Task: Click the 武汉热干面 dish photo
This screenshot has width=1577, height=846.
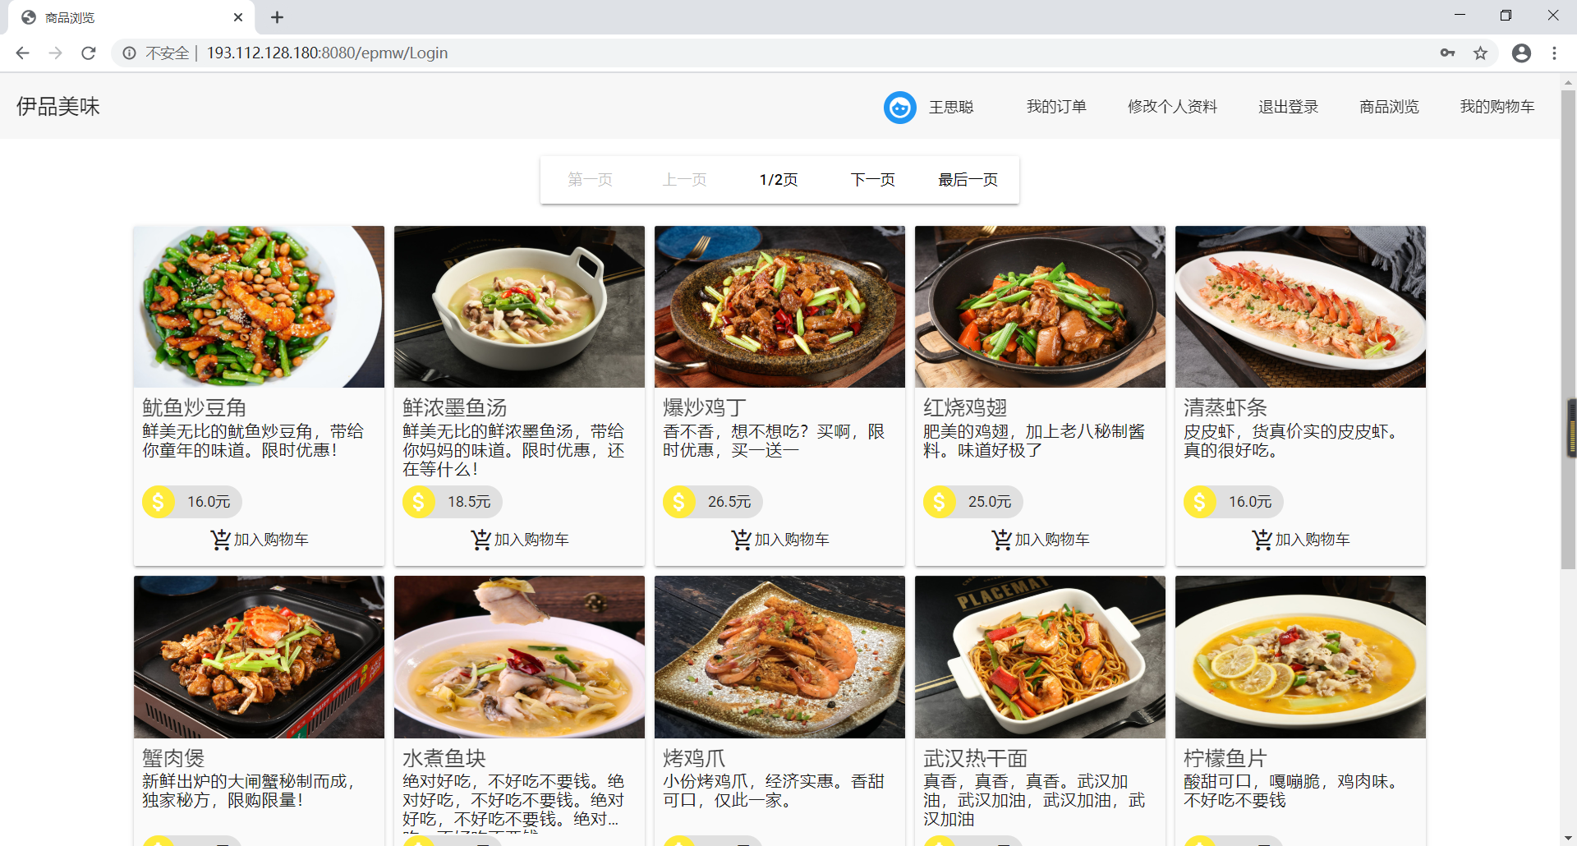Action: click(1040, 657)
